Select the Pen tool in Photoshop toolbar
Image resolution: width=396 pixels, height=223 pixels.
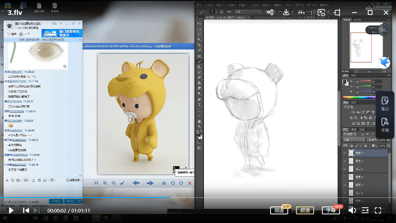pyautogui.click(x=199, y=99)
